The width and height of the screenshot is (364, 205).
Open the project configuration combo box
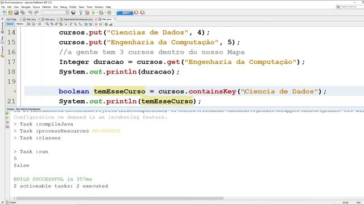[x=56, y=13]
